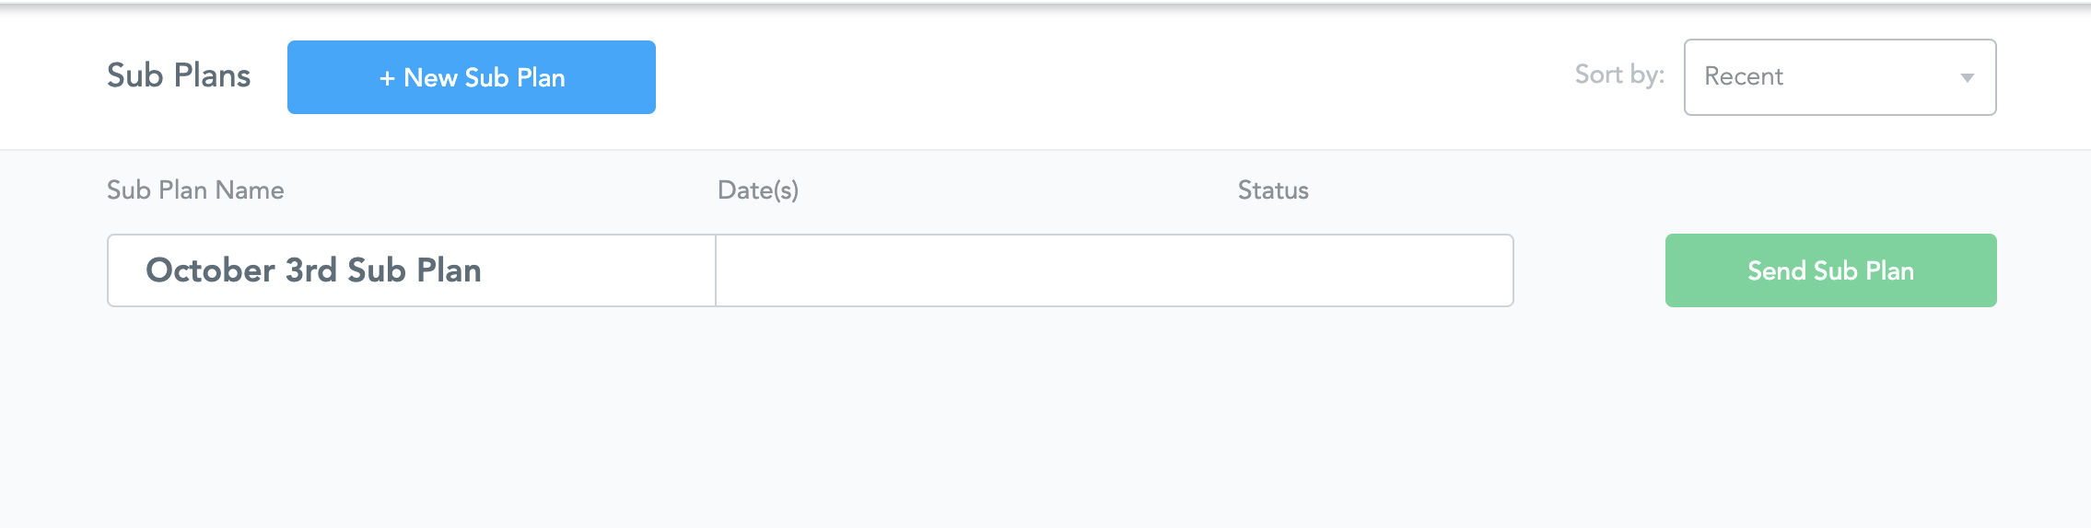This screenshot has height=528, width=2091.
Task: Create a new sub plan
Action: tap(471, 77)
